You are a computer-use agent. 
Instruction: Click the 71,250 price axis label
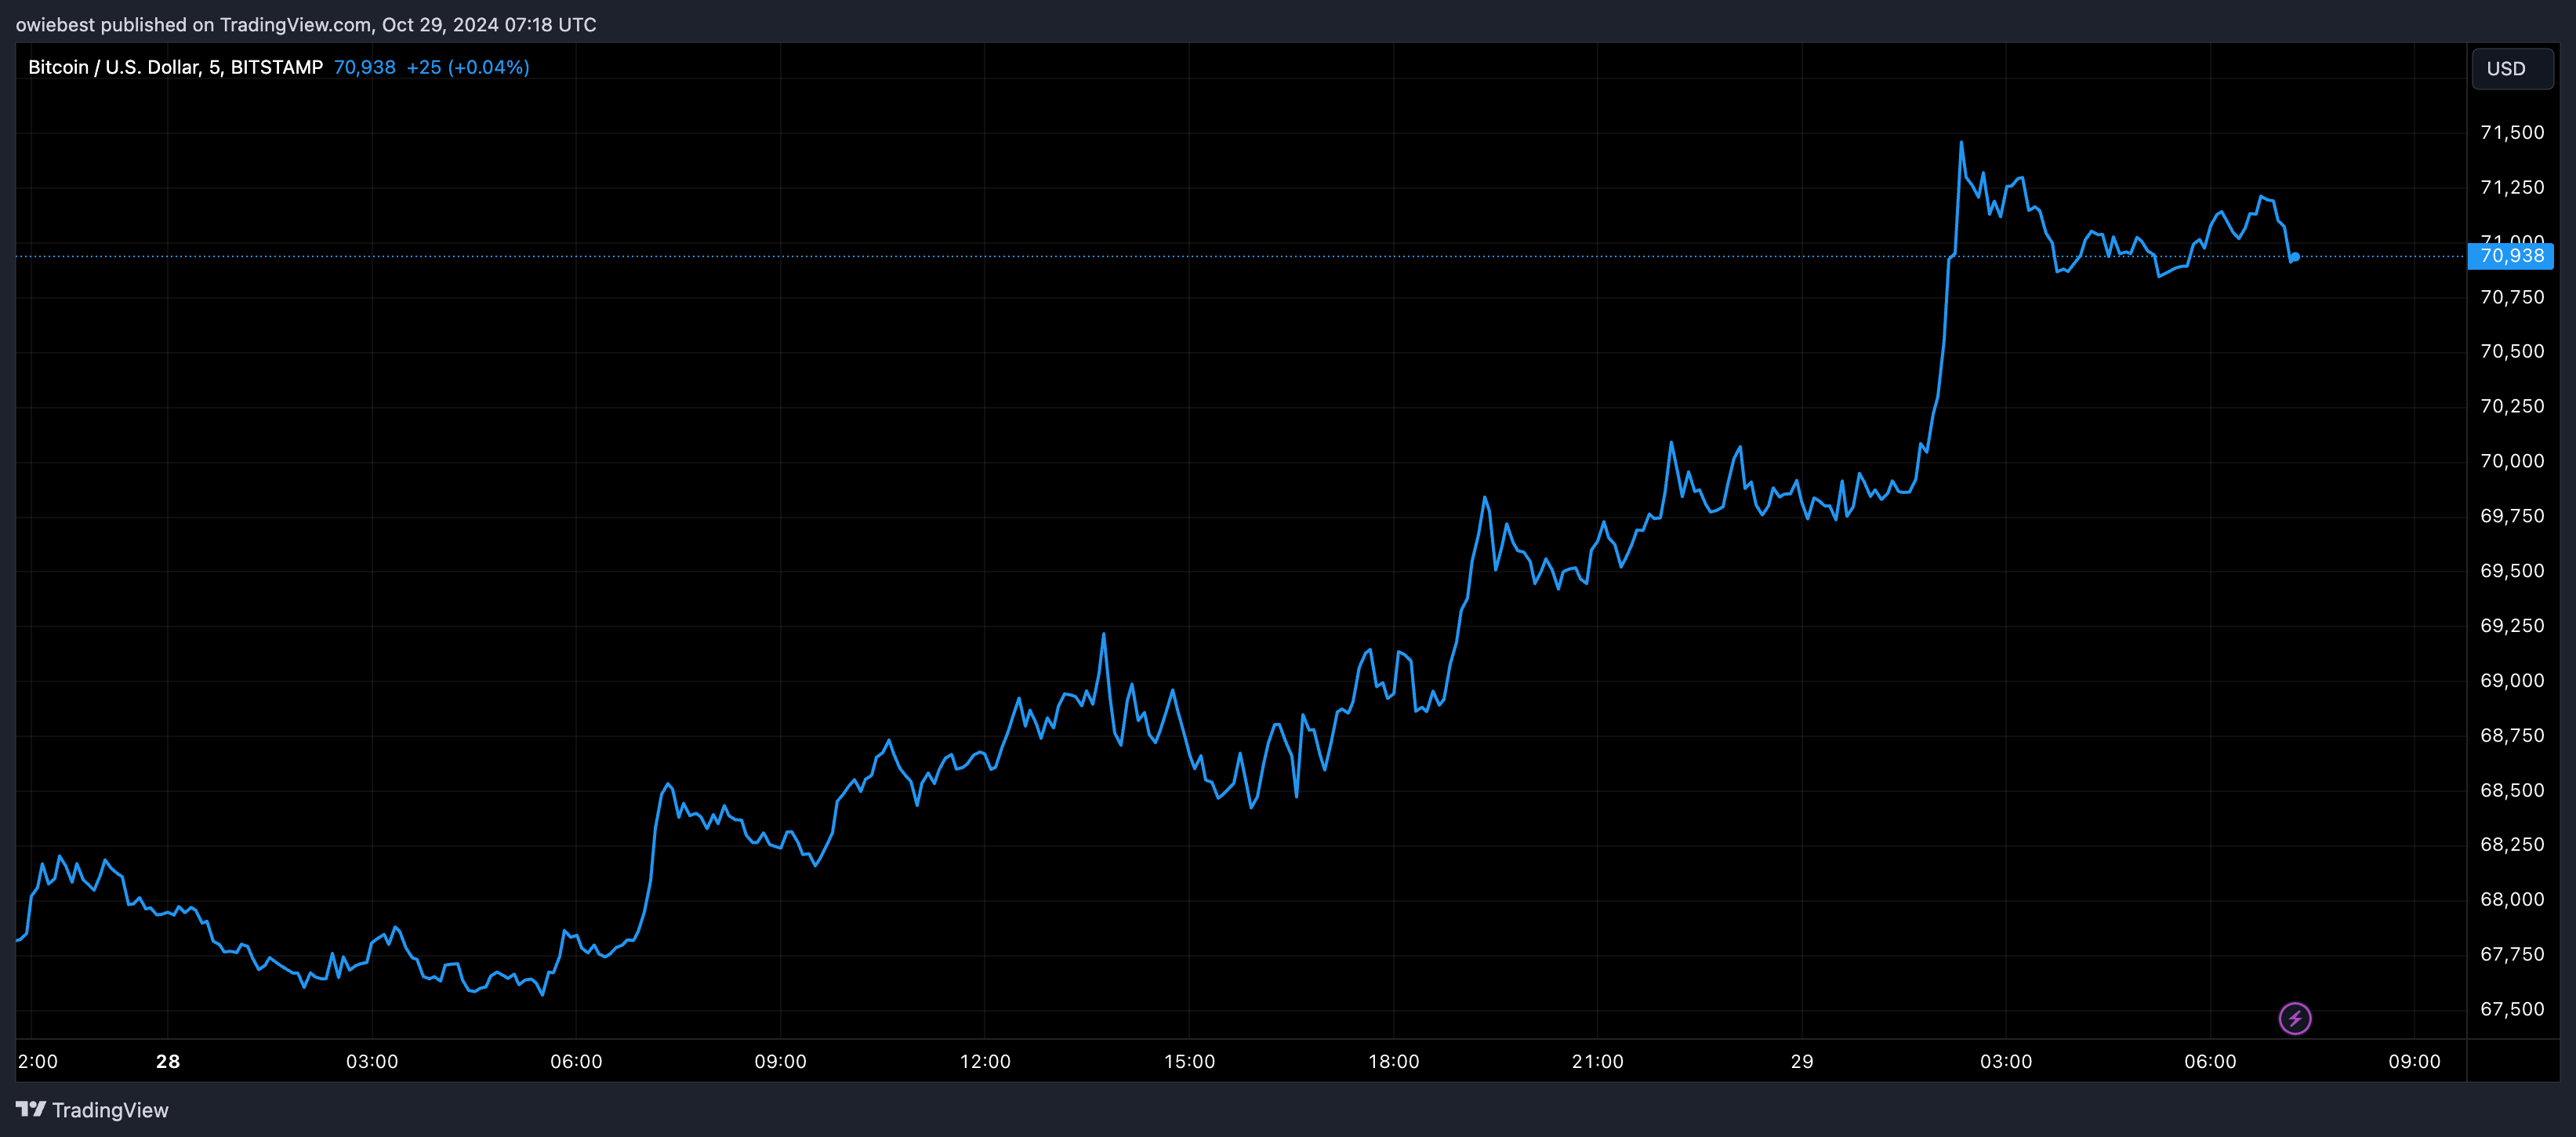coord(2512,187)
